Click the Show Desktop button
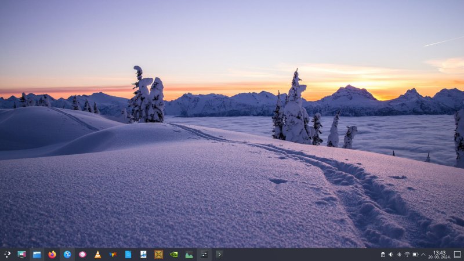 (457, 254)
